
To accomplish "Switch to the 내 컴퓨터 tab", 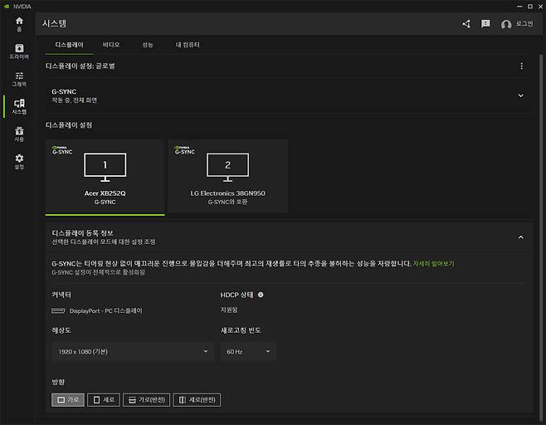I will coord(188,45).
